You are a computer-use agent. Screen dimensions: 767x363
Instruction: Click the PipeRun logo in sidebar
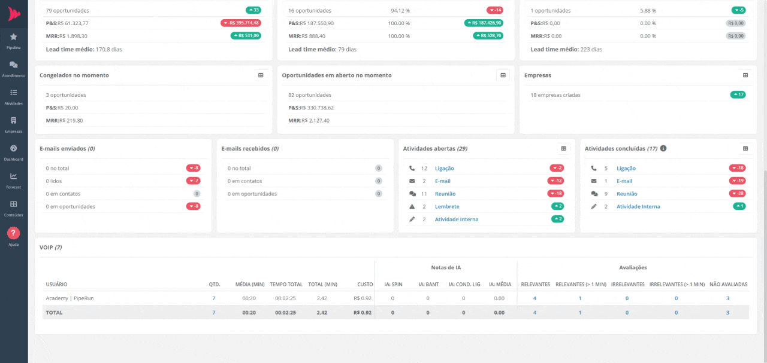point(14,14)
